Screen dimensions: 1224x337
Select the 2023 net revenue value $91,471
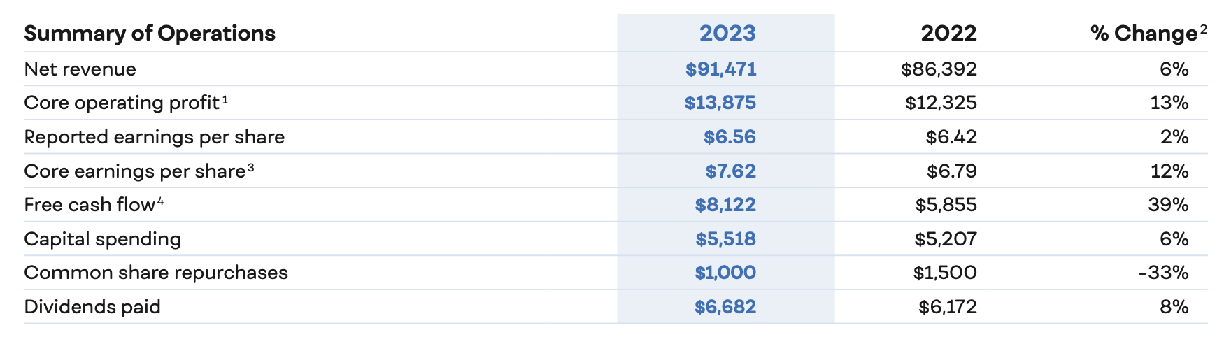pyautogui.click(x=720, y=69)
